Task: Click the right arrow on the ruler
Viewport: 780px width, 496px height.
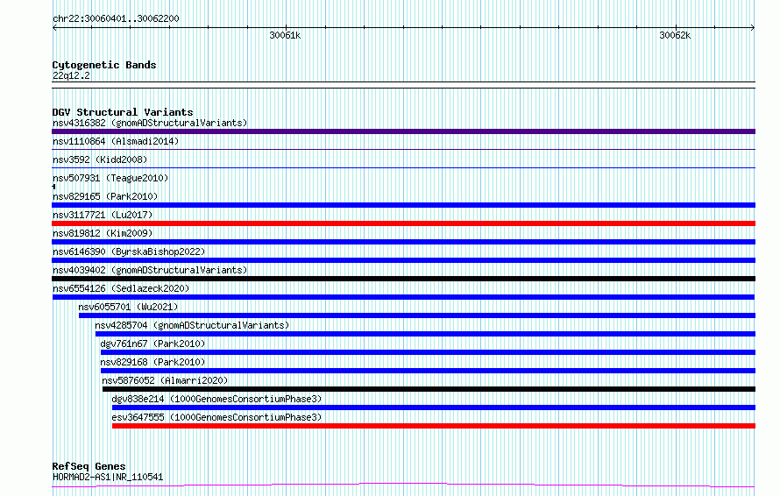Action: pos(753,28)
